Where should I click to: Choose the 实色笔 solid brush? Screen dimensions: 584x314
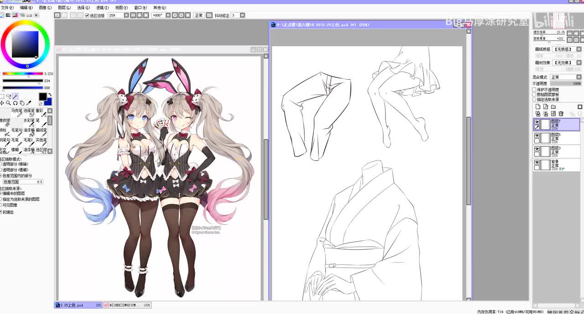point(42,142)
